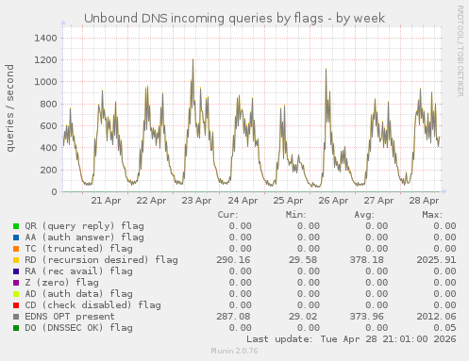Click the 23 Apr traffic peak near 1200

click(x=193, y=60)
